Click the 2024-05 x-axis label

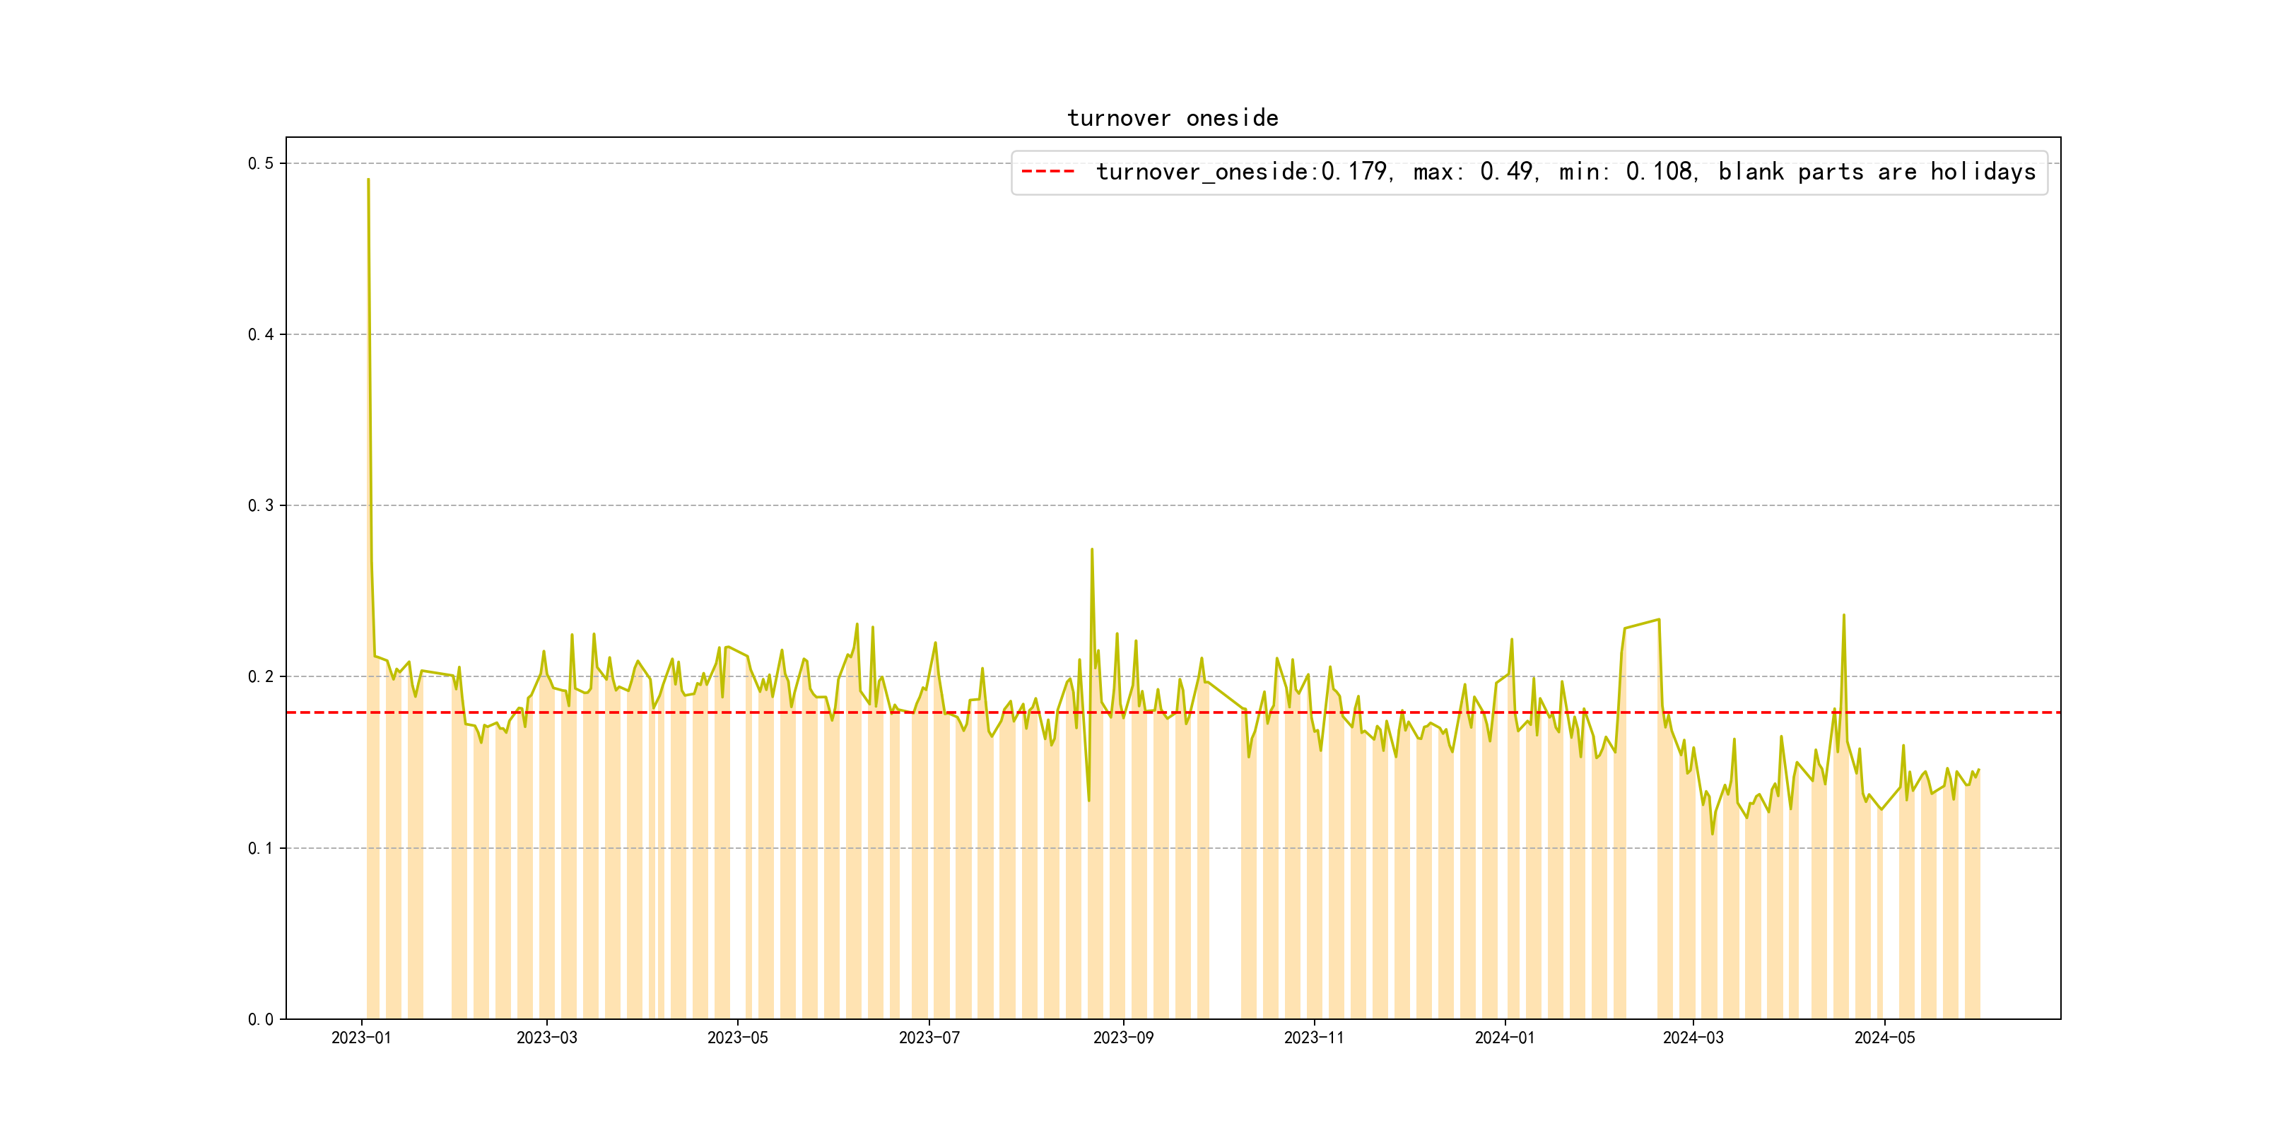point(1884,1038)
